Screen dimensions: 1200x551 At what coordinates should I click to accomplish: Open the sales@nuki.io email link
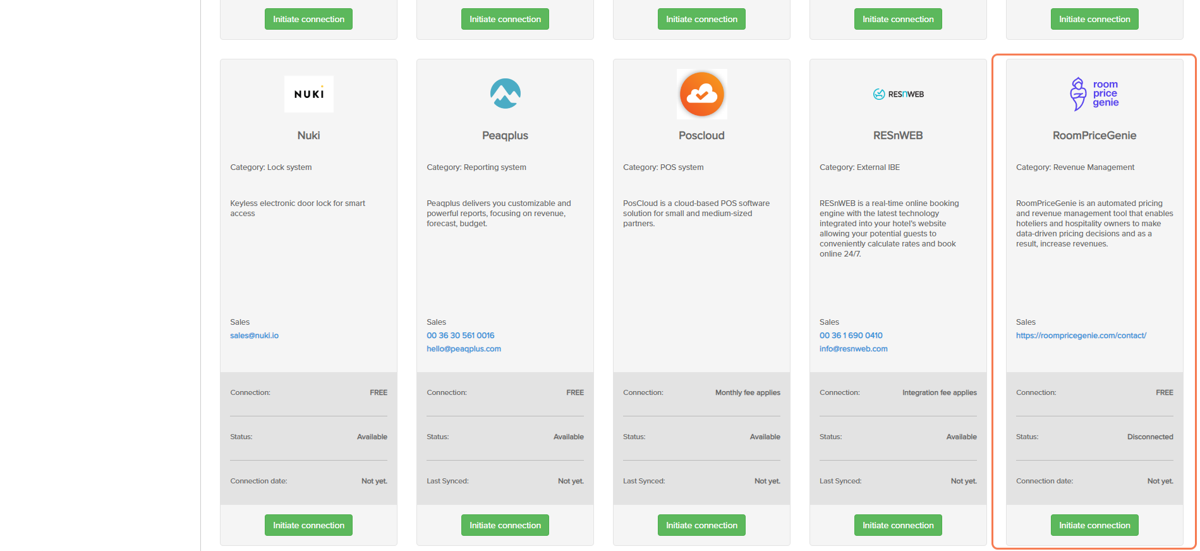[254, 336]
